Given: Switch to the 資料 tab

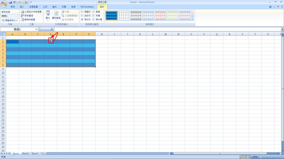Looking at the screenshot, I should click(x=55, y=7).
